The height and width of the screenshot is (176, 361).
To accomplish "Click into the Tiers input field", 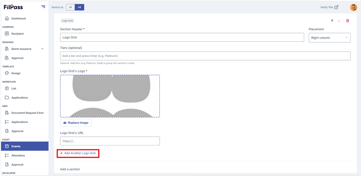I will coord(205,56).
